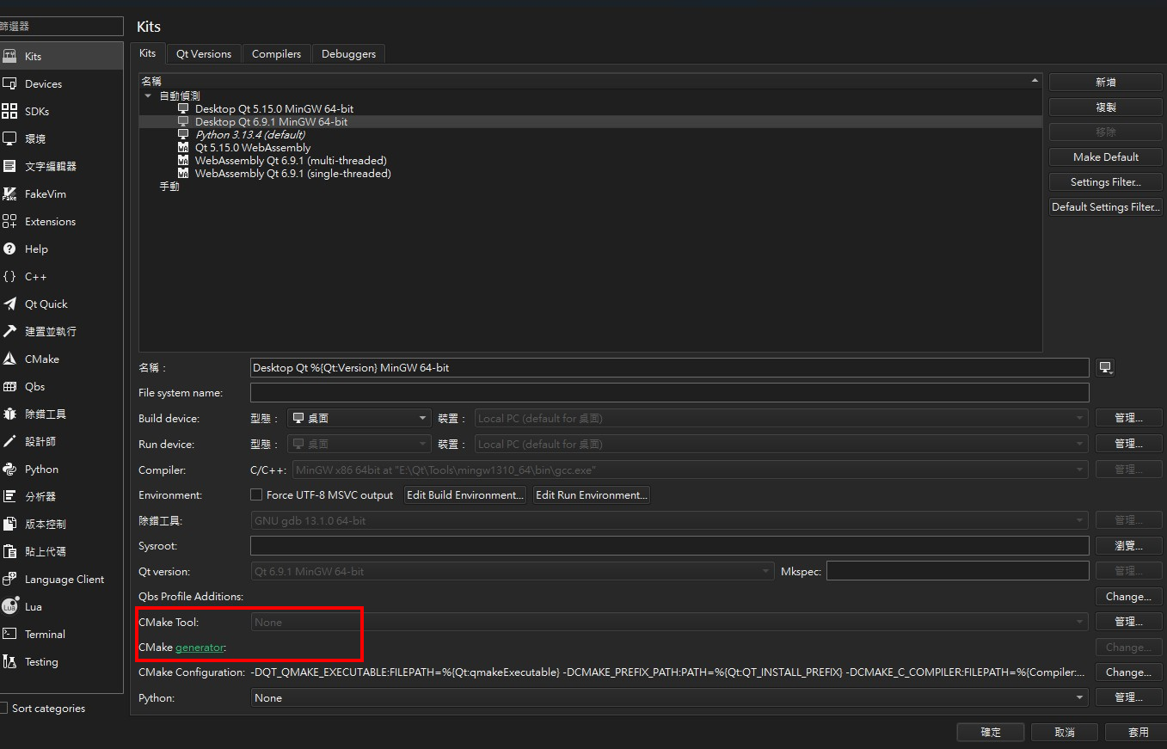Click Edit Run Environment... button
1167x749 pixels.
pos(592,494)
